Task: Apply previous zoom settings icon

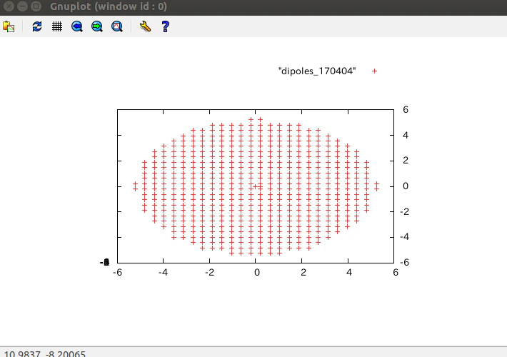Action: pyautogui.click(x=77, y=26)
